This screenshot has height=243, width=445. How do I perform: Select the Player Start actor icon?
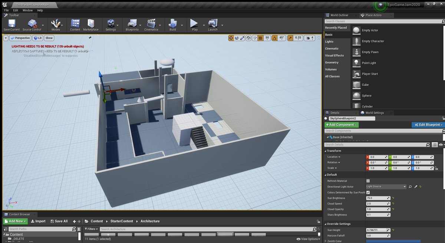click(x=356, y=74)
